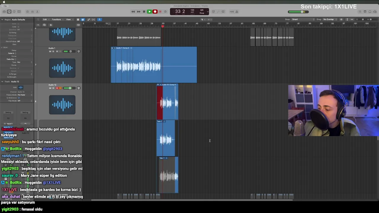The image size is (379, 213).
Task: Open the command-click tool menu
Action: click(x=209, y=20)
